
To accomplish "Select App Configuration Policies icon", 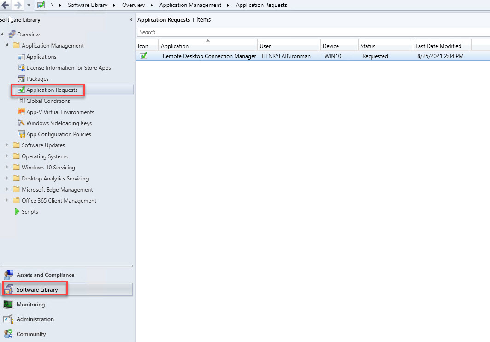I will click(x=21, y=134).
